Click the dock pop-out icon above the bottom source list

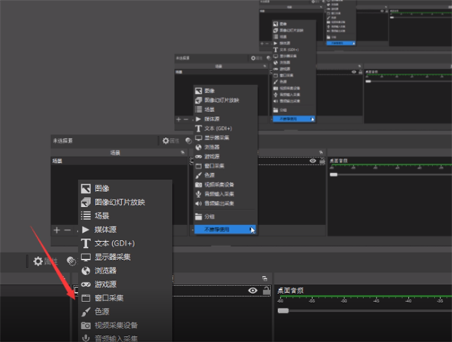264,278
